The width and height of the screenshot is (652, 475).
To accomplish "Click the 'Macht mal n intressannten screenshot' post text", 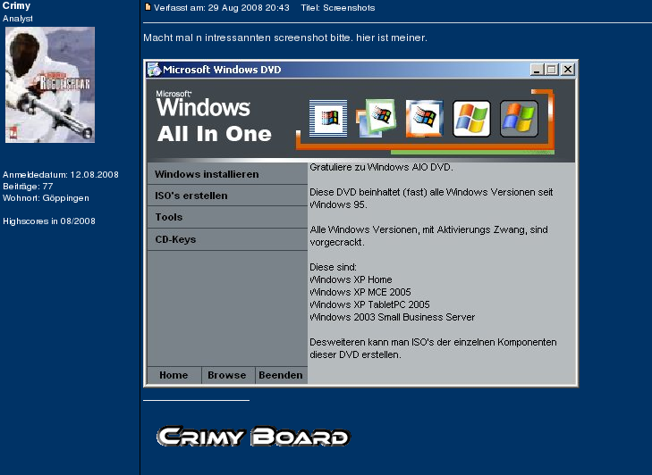I will [x=236, y=37].
